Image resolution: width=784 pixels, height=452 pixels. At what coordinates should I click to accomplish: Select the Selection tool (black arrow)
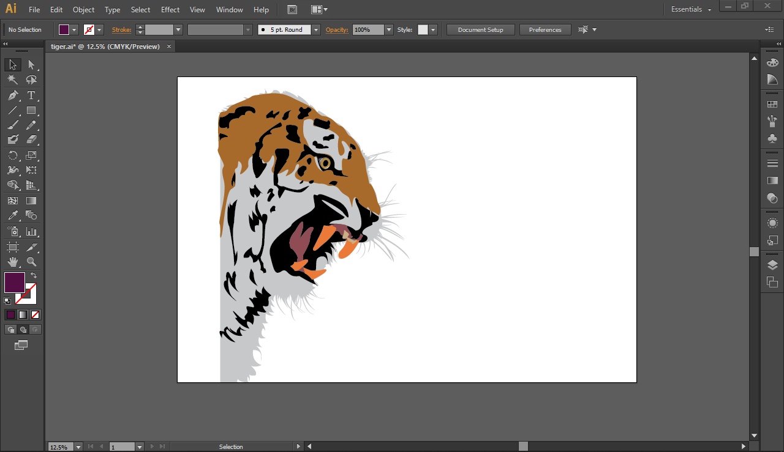[13, 65]
